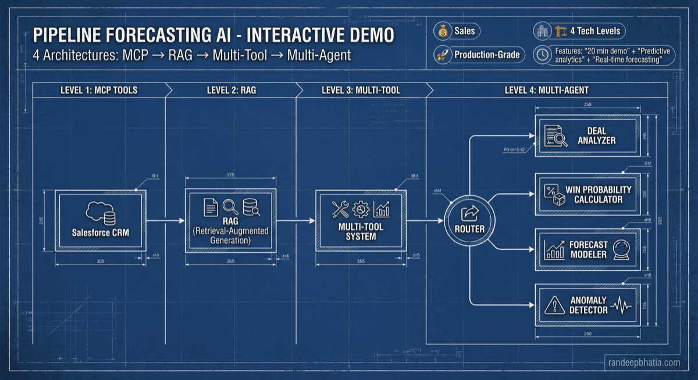Select the Forecast Modeler bar chart icon

tap(553, 249)
